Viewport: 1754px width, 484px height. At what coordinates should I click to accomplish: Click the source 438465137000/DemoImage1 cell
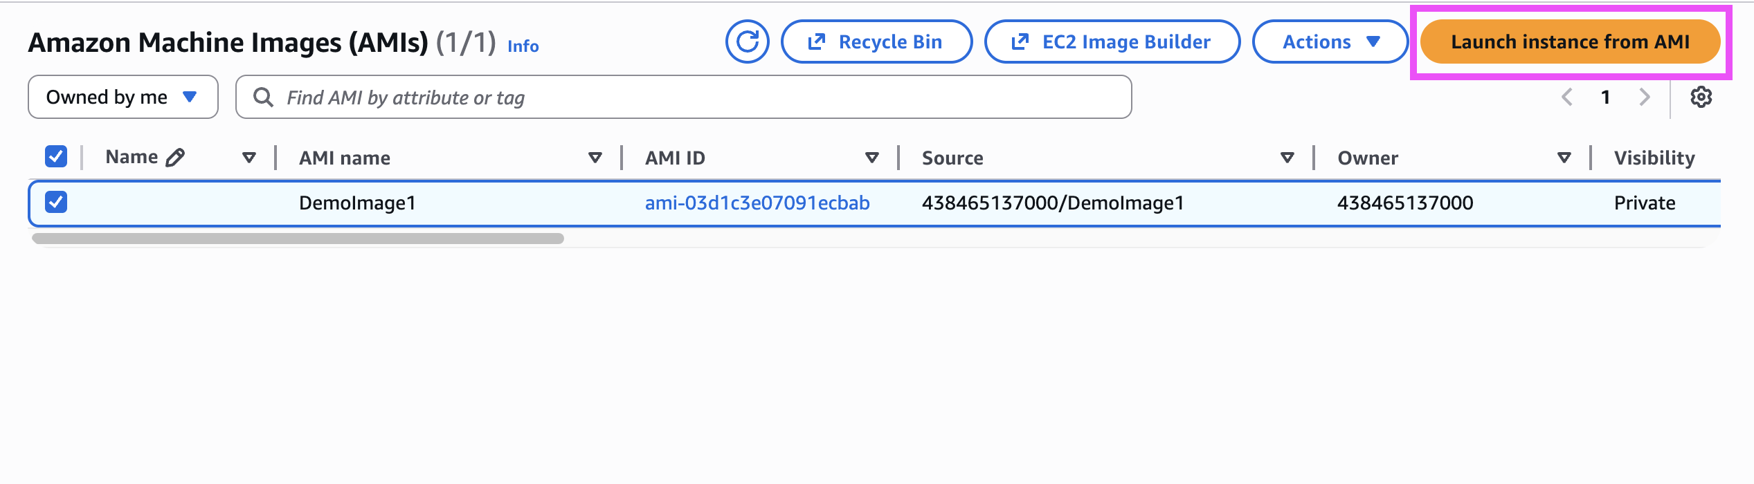[1053, 203]
